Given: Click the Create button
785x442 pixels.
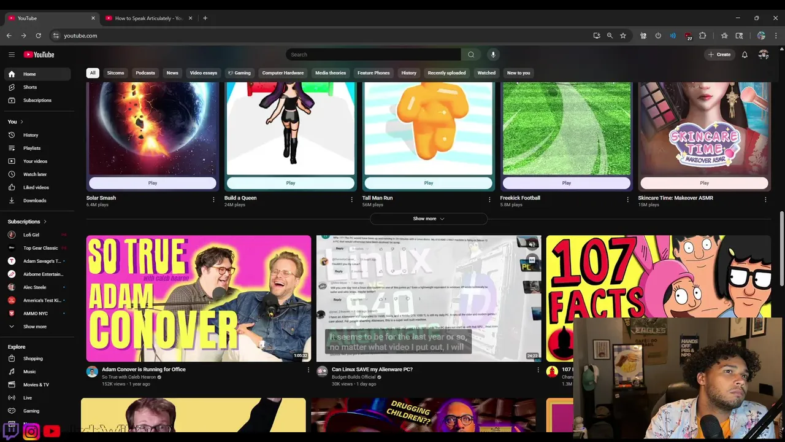Looking at the screenshot, I should tap(719, 55).
